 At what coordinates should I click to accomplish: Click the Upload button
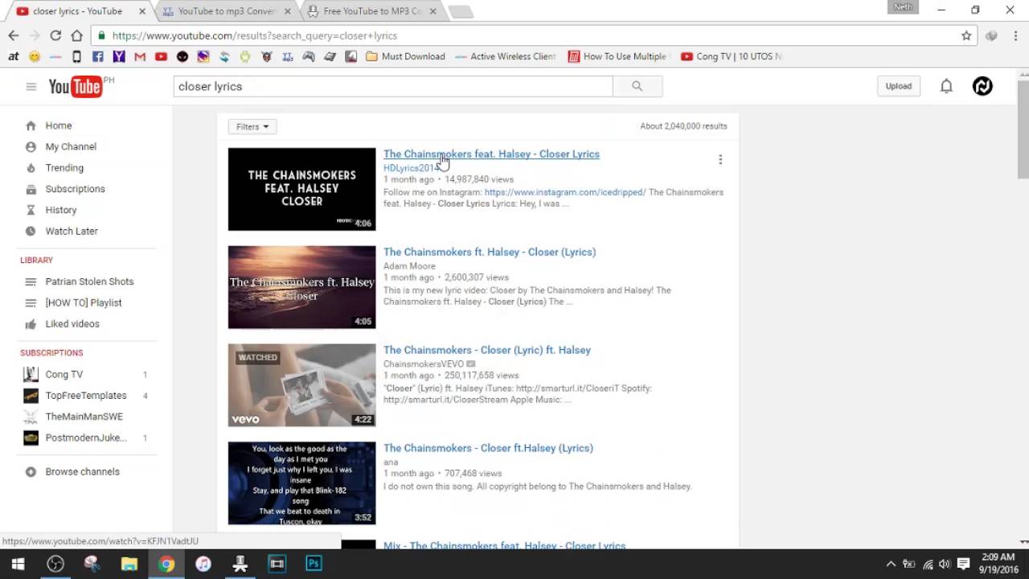[x=899, y=86]
